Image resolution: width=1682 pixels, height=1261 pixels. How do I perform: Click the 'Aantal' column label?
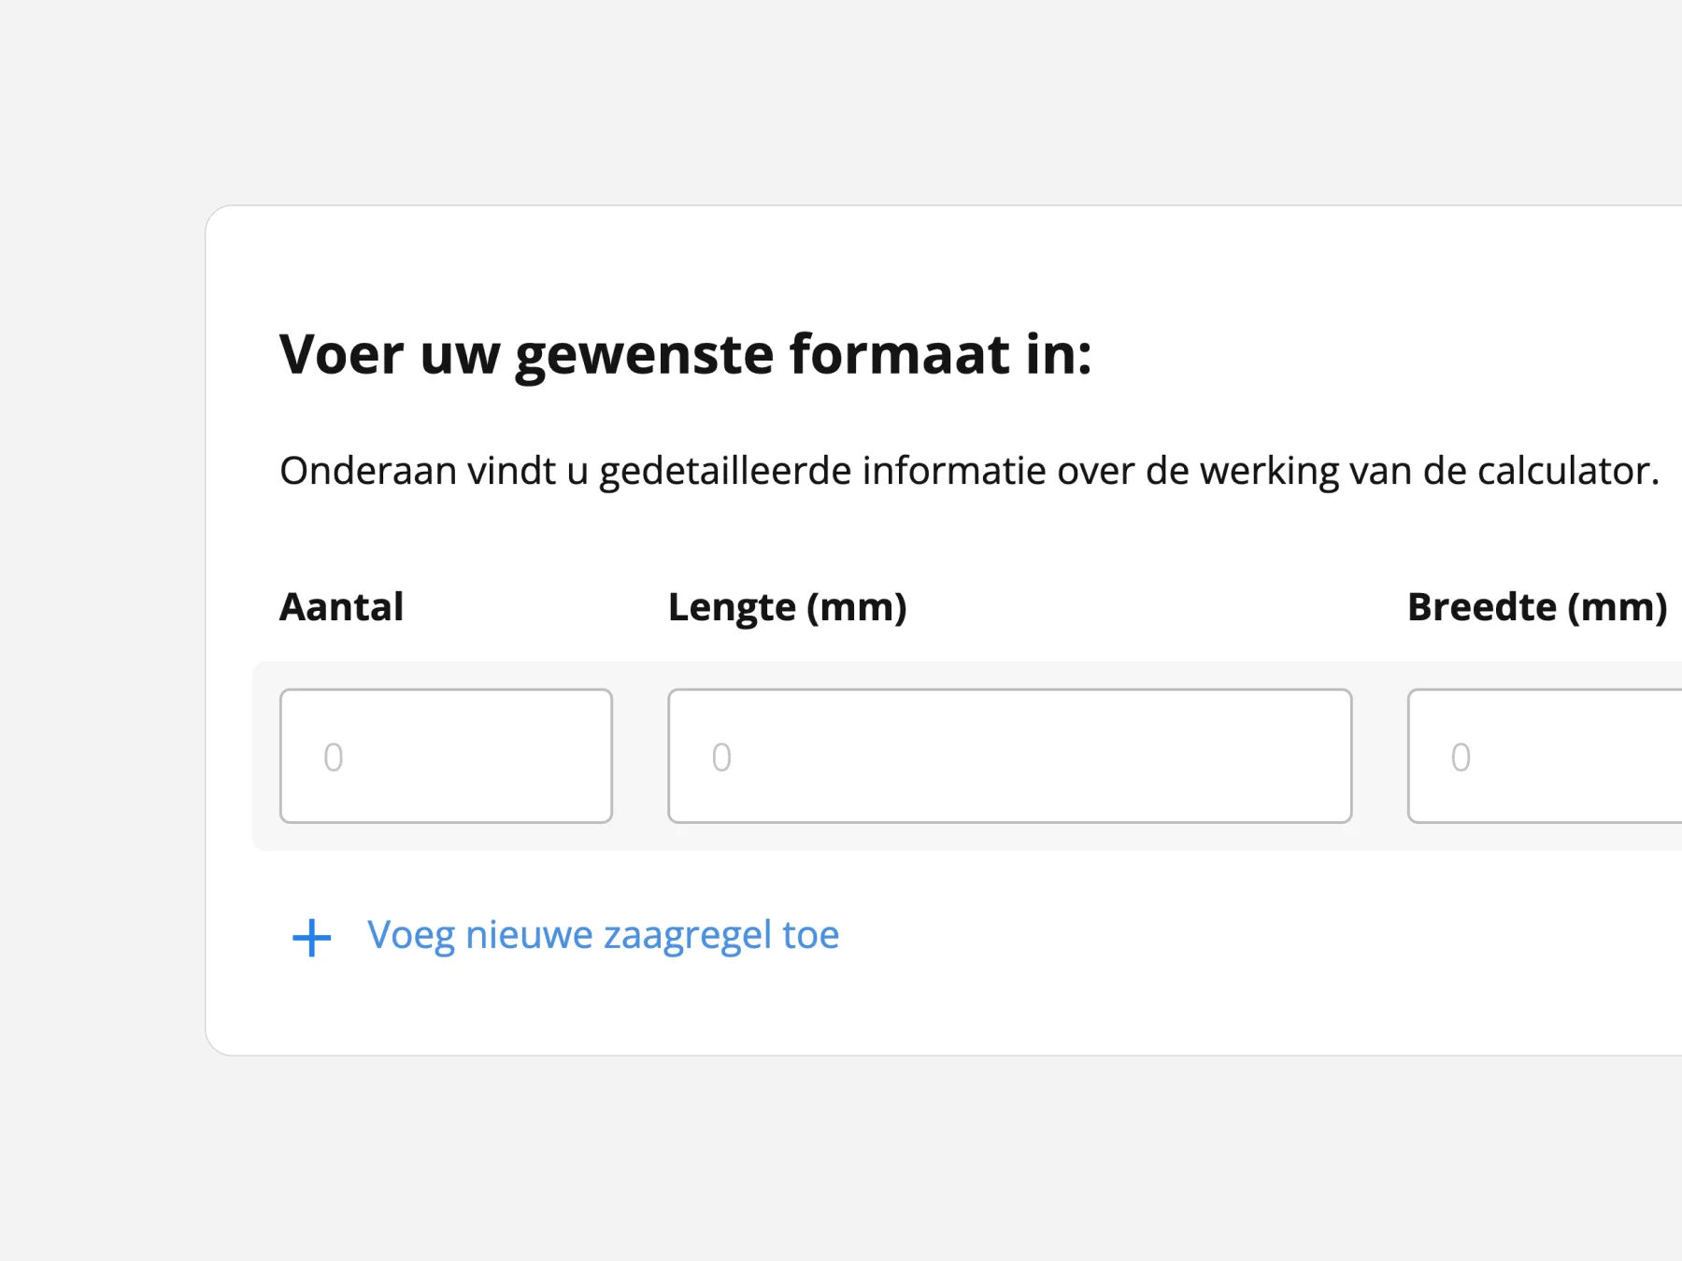click(341, 607)
